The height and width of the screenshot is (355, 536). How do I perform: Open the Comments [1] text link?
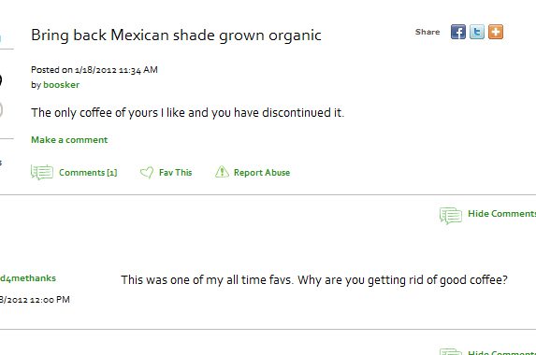coord(88,173)
